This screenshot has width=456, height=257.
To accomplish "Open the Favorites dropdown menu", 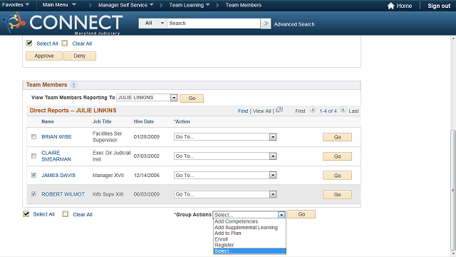I will point(16,5).
